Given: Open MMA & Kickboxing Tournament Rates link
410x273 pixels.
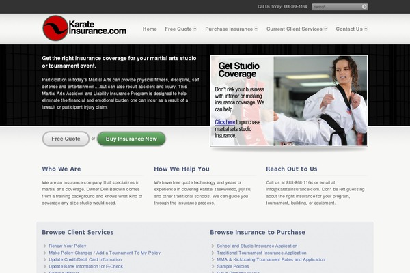Looking at the screenshot, I should click(271, 259).
